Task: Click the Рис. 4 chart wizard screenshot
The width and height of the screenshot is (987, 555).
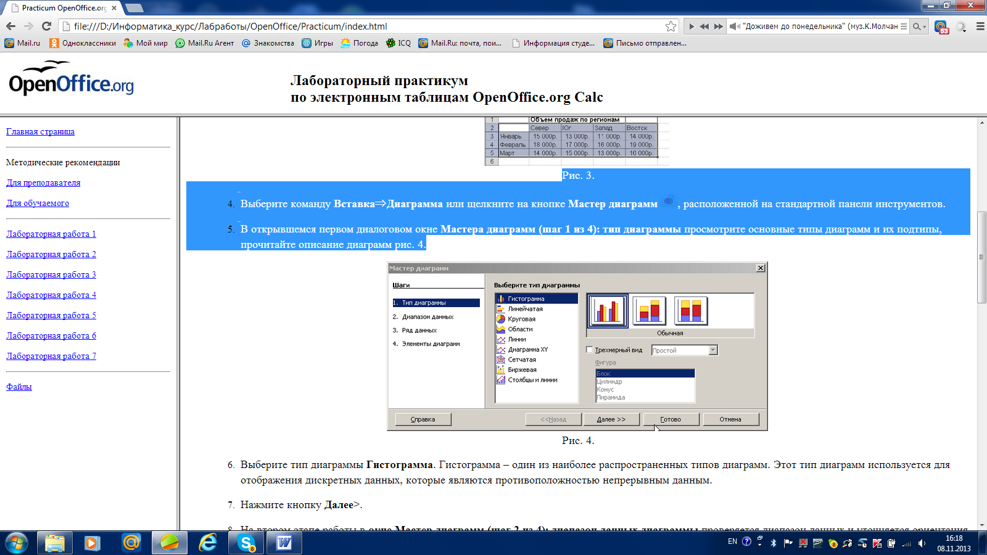Action: (x=577, y=347)
